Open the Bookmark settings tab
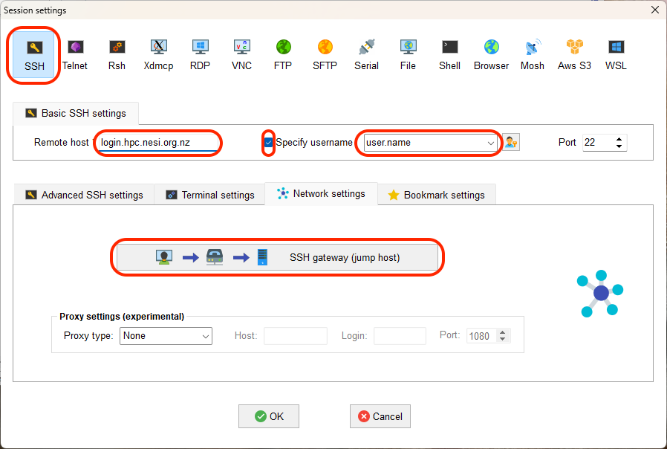Viewport: 667px width, 449px height. (x=437, y=195)
